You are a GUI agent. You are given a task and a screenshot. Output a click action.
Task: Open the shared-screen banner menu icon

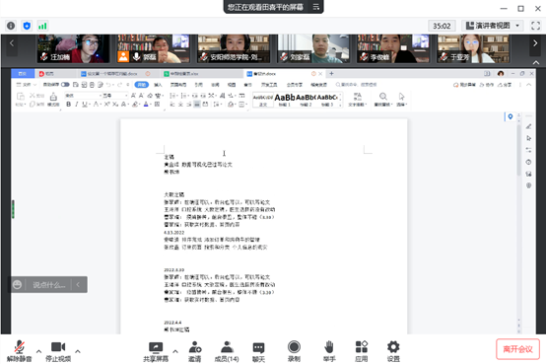click(x=315, y=7)
